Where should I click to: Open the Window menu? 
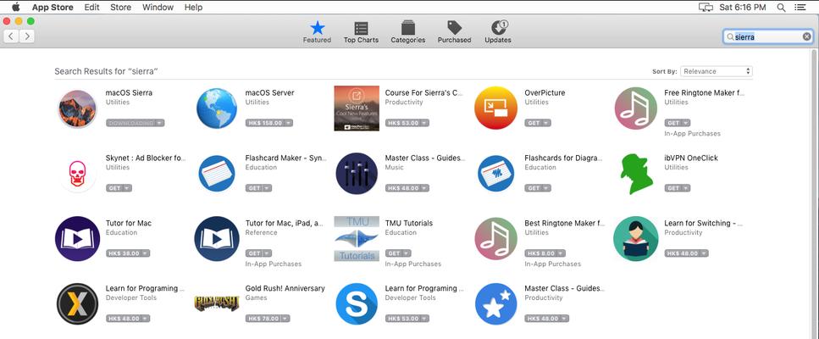click(158, 8)
